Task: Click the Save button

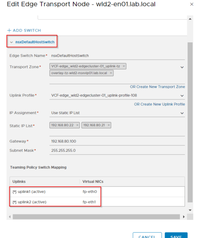Action: pos(176,236)
